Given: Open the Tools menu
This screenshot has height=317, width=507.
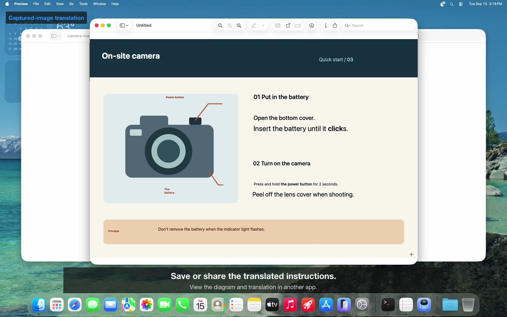Looking at the screenshot, I should (x=83, y=4).
